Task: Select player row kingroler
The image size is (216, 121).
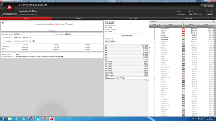Action: pos(182,35)
